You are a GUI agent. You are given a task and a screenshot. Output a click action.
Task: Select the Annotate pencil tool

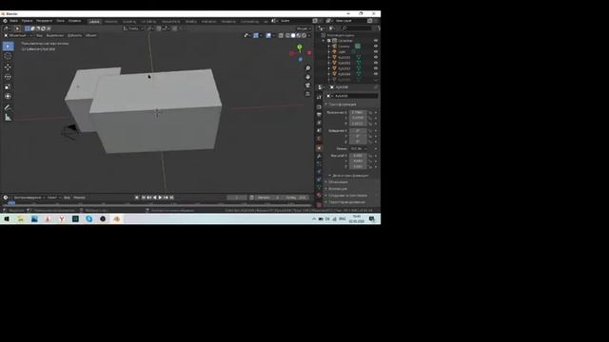point(9,107)
